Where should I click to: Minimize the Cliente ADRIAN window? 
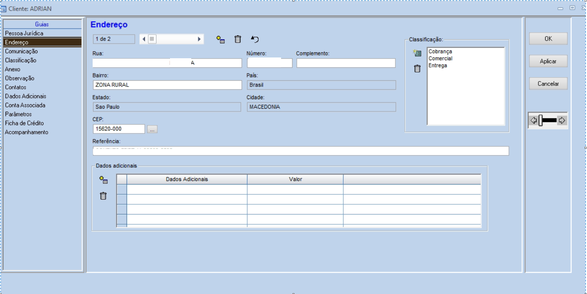(560, 8)
